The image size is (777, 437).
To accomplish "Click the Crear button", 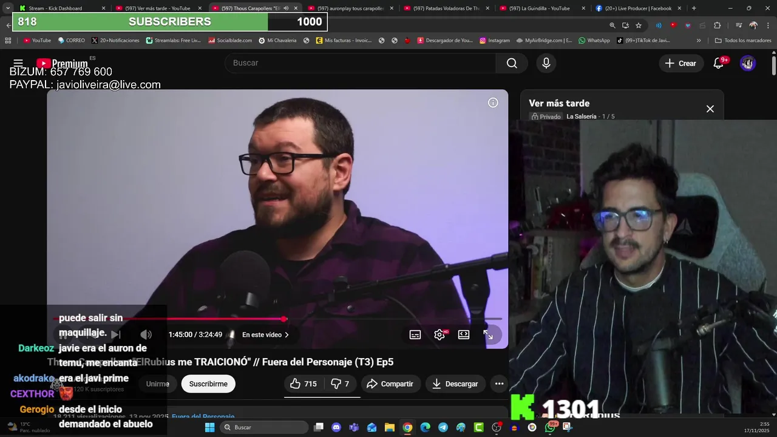I will pyautogui.click(x=680, y=63).
